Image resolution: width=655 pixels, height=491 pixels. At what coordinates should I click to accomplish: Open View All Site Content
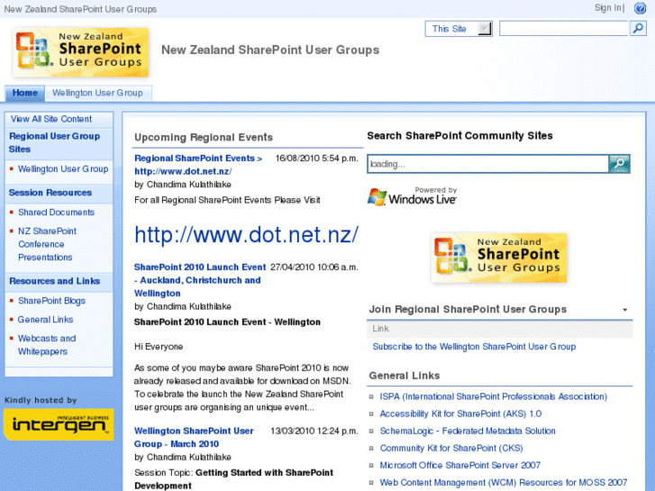point(51,119)
